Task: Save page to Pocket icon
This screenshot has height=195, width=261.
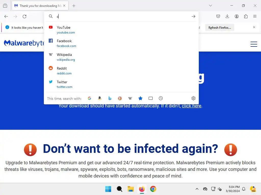Action: click(x=218, y=16)
